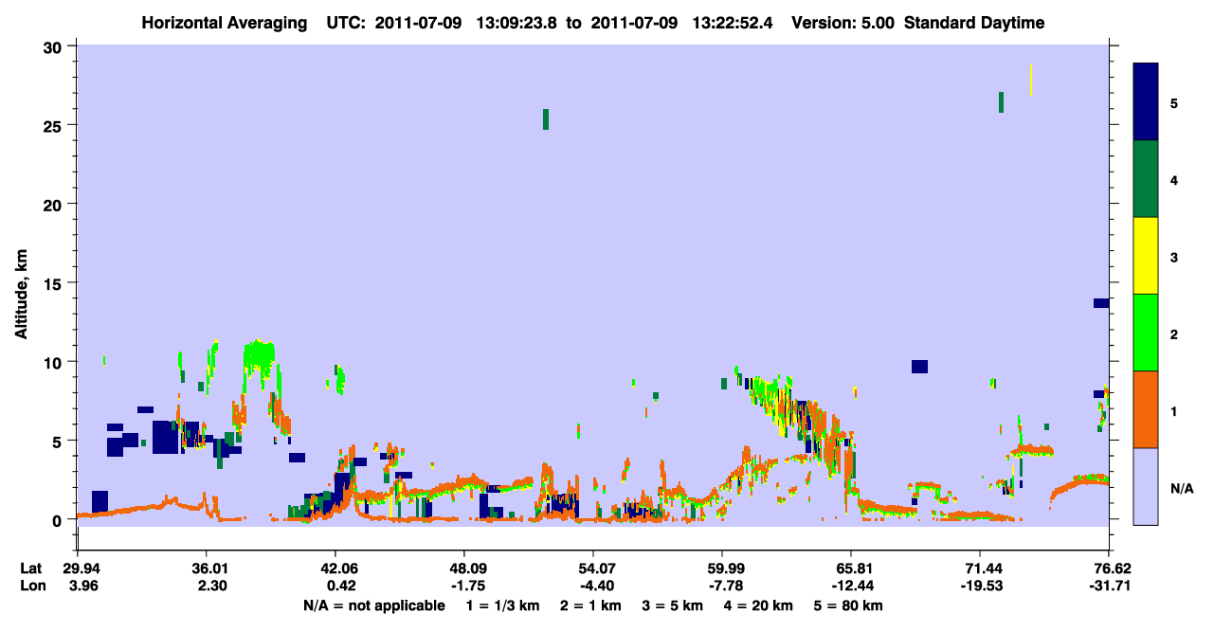
Task: Click the legend text '4 = 20 km'
Action: click(759, 605)
